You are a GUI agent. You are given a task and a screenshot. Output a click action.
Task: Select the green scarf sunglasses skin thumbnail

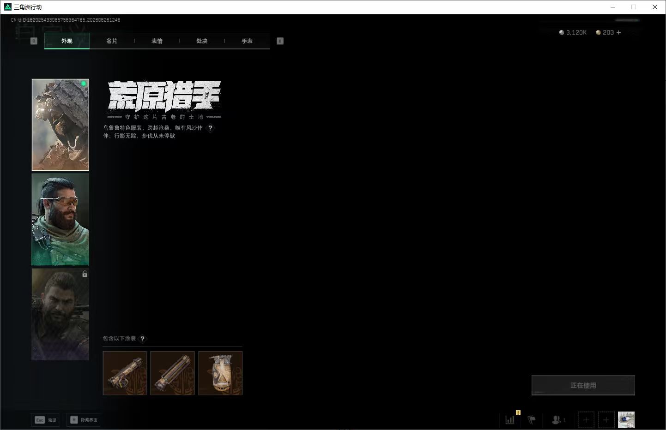click(x=61, y=220)
